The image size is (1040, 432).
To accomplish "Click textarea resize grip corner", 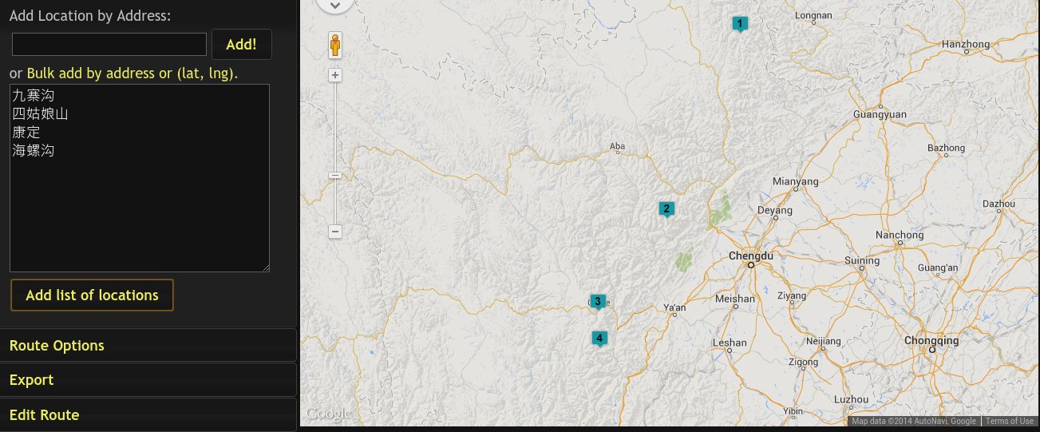I will [x=265, y=267].
